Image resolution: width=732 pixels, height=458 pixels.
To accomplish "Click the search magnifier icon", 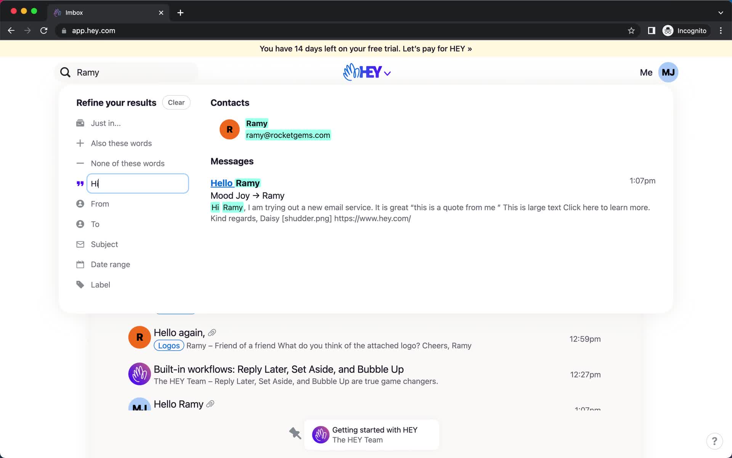I will point(65,73).
